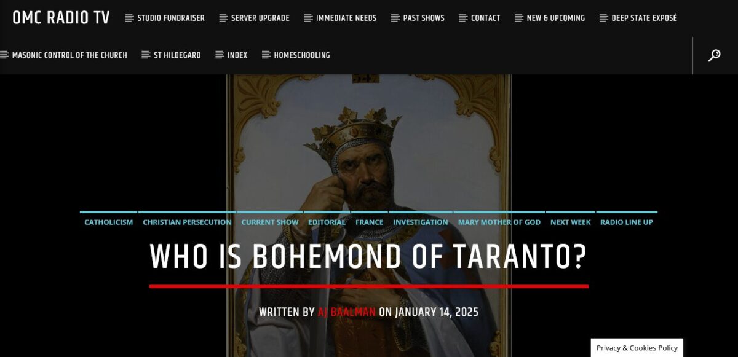This screenshot has height=357, width=738.
Task: Click the icon left of Homeschooling
Action: 266,55
